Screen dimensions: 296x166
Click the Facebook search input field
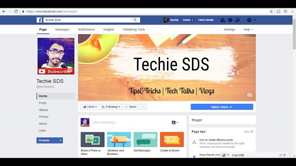87,20
